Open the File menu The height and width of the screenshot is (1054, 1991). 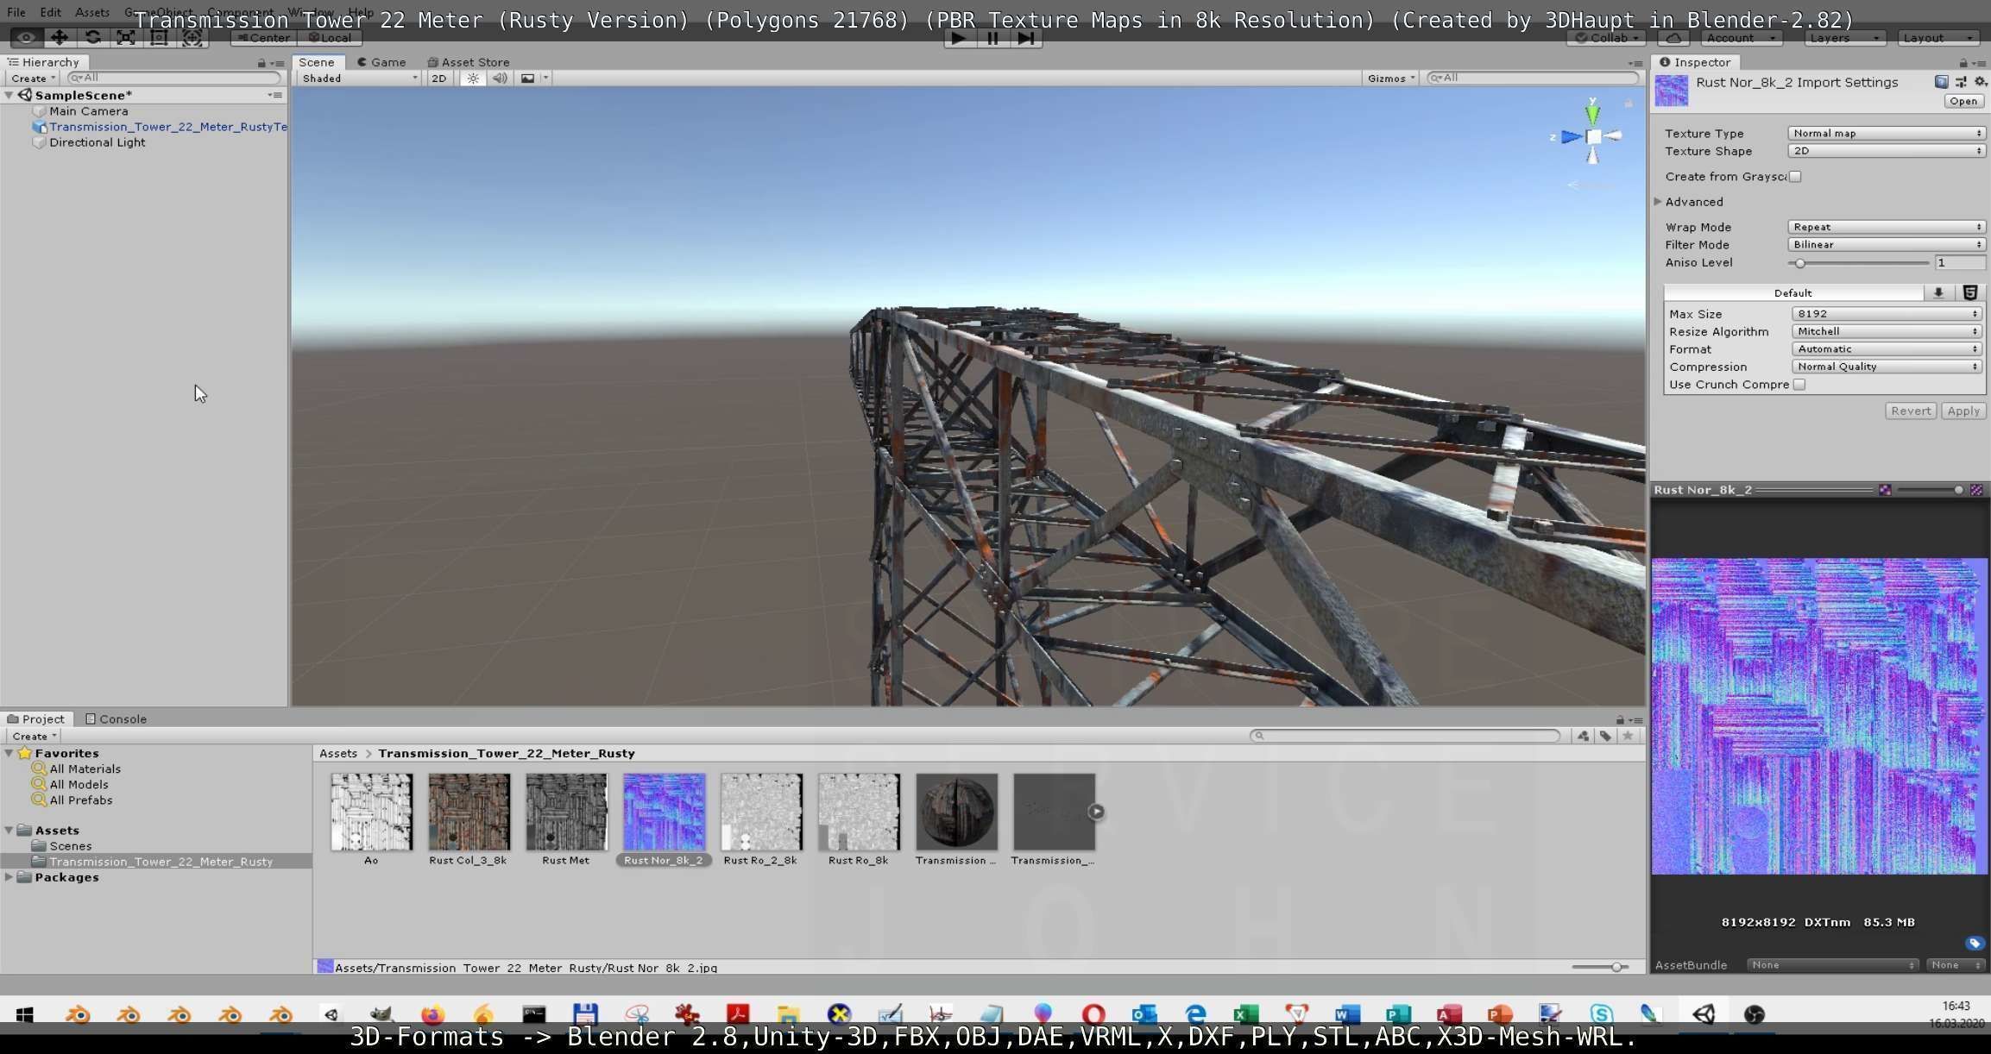pos(16,13)
